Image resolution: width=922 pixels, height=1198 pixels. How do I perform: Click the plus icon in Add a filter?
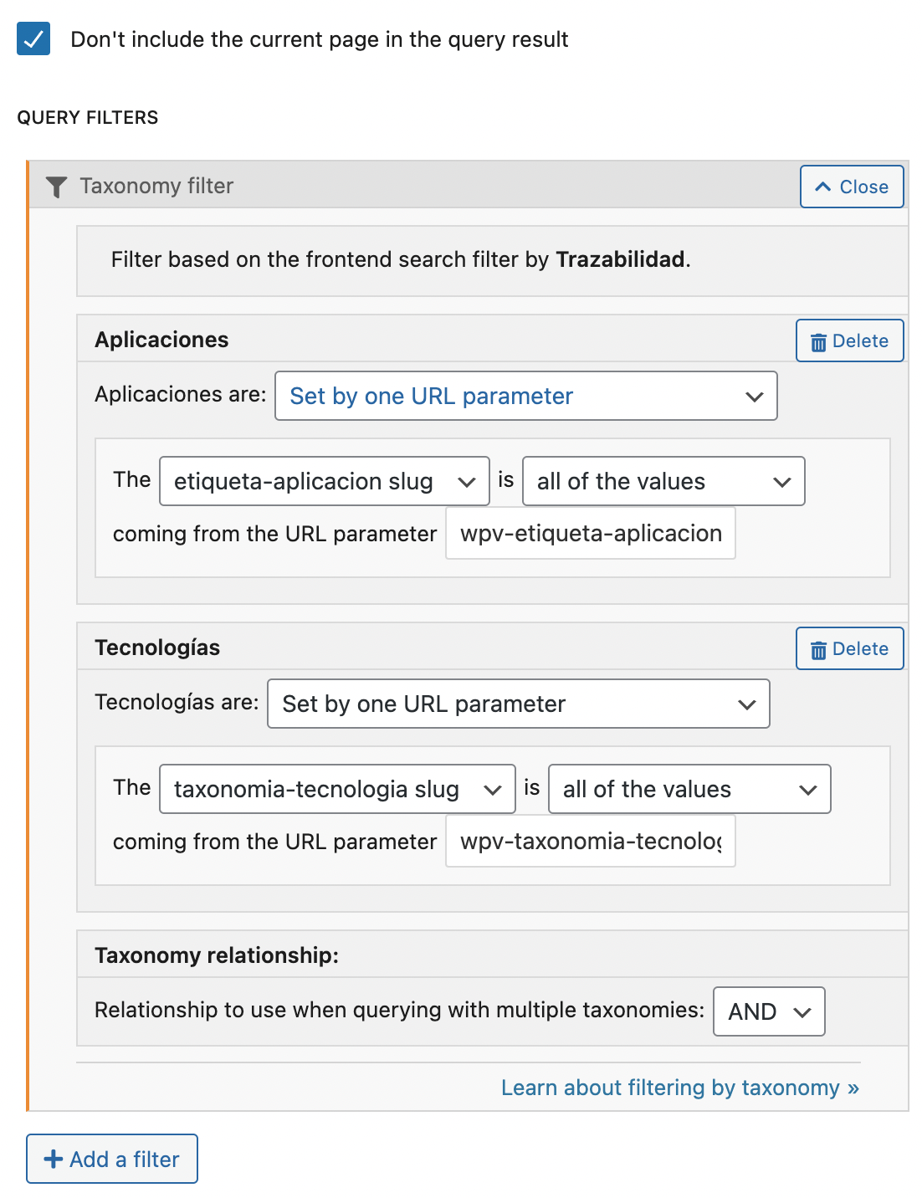tap(53, 1159)
